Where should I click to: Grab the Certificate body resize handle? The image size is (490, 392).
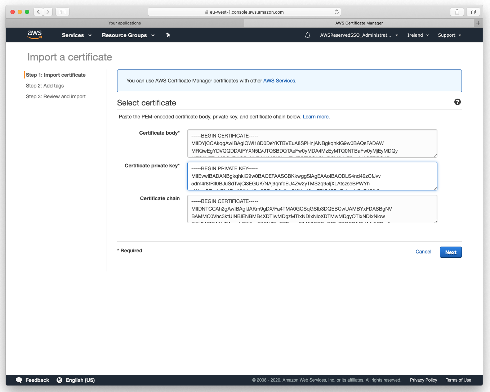pyautogui.click(x=435, y=156)
